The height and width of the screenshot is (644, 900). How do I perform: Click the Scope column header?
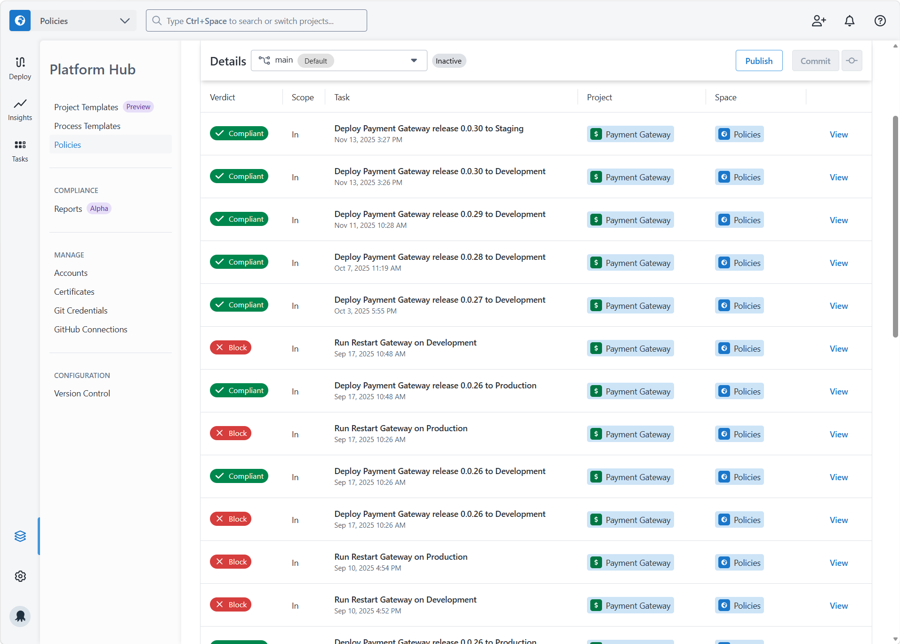[x=303, y=97]
